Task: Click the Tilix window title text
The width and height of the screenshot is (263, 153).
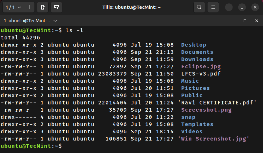Action: click(131, 7)
